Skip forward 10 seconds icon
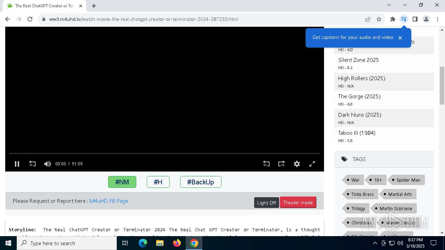This screenshot has width=445, height=250. point(282,164)
